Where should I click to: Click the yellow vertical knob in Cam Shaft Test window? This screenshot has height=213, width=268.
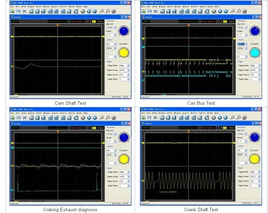(x=124, y=52)
